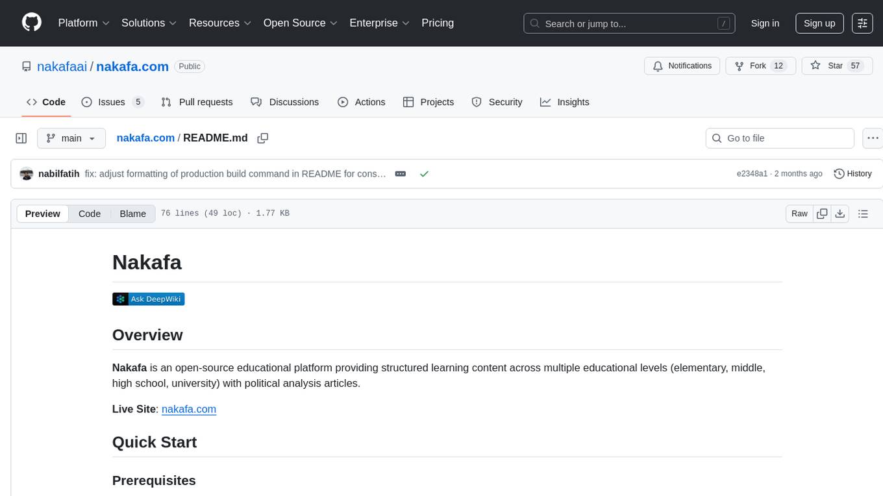Expand the Platform menu
Viewport: 883px width, 496px height.
(x=84, y=23)
